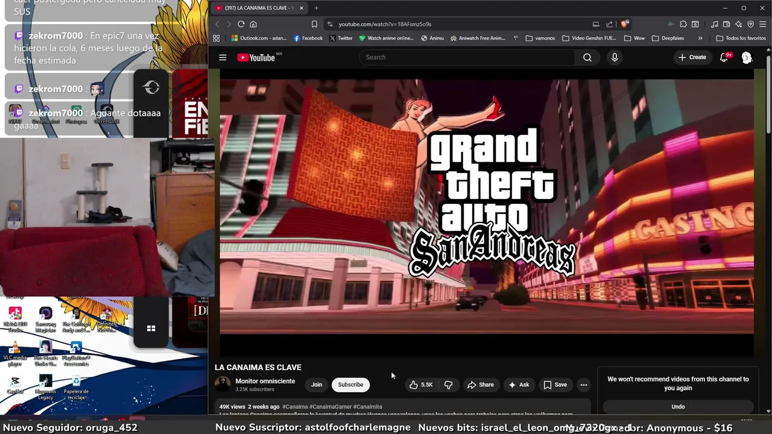Image resolution: width=772 pixels, height=434 pixels.
Task: Open the Video Genshin FUE... bookmarks folder
Action: 589,38
